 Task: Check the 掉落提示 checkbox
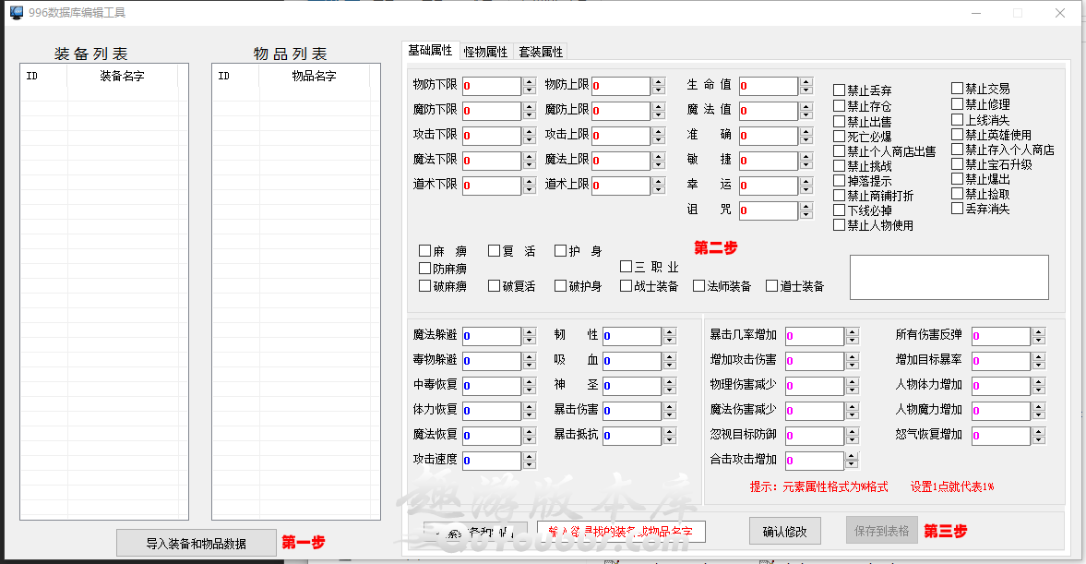tap(839, 180)
